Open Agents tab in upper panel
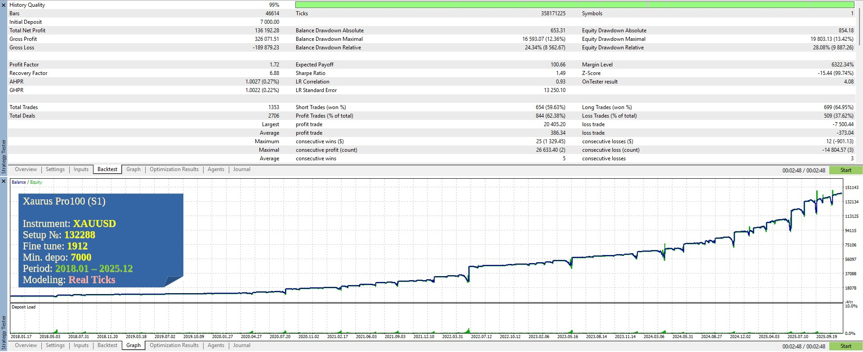 point(216,169)
